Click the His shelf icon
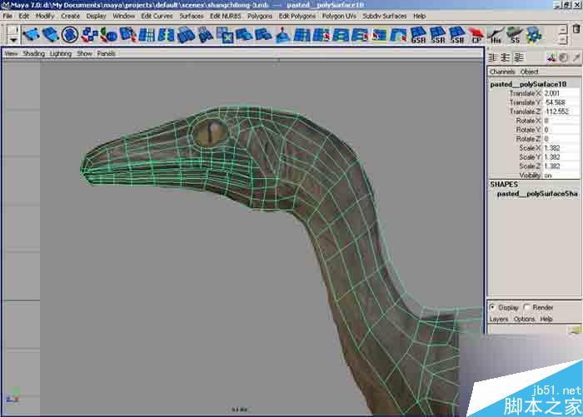The height and width of the screenshot is (417, 583). [496, 35]
